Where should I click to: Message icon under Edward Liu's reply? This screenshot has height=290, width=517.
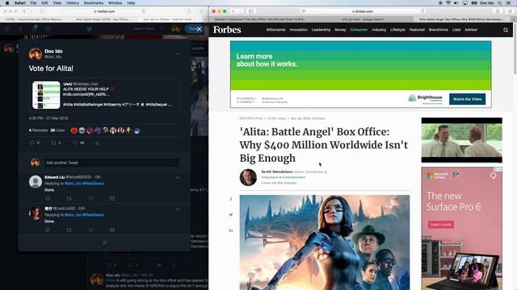pos(112,199)
